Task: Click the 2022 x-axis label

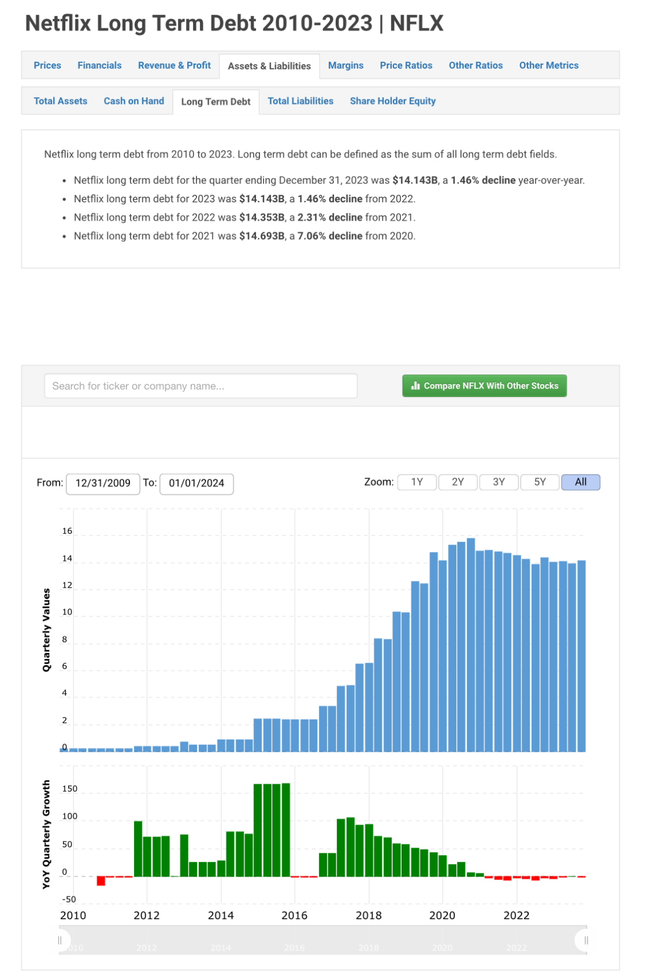Action: [x=517, y=916]
